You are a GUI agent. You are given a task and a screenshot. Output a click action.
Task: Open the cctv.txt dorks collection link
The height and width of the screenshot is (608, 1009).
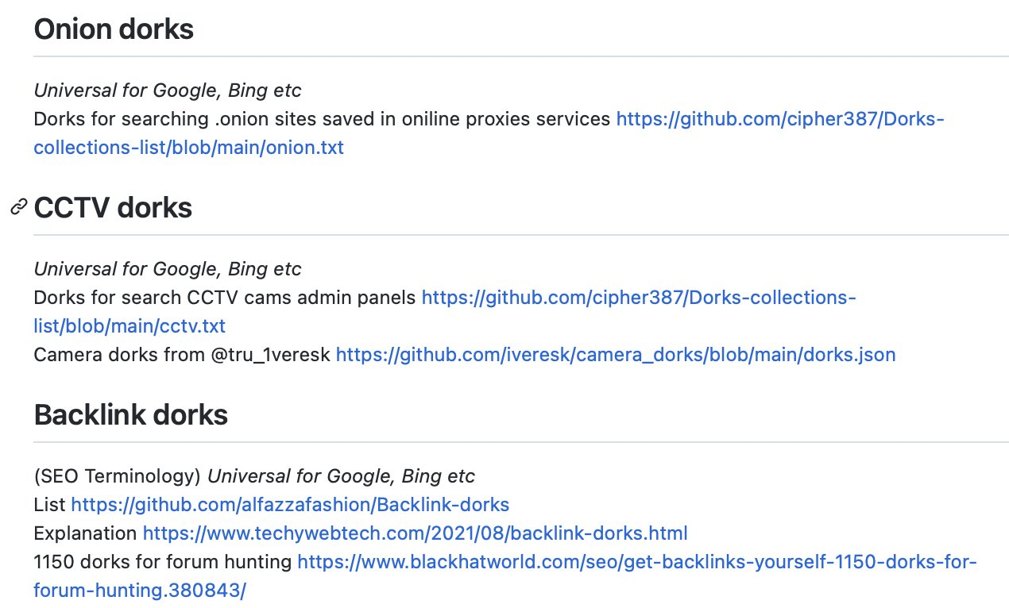pos(638,298)
